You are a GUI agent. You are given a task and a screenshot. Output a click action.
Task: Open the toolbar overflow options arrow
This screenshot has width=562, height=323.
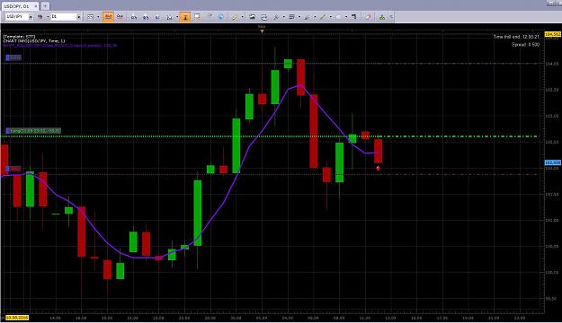[391, 17]
